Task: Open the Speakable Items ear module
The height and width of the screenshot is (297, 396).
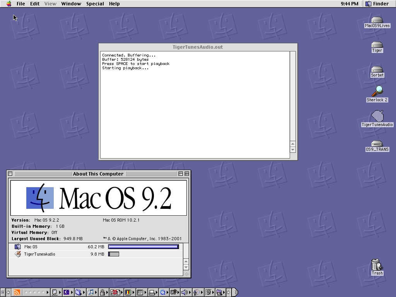Action: point(209,292)
